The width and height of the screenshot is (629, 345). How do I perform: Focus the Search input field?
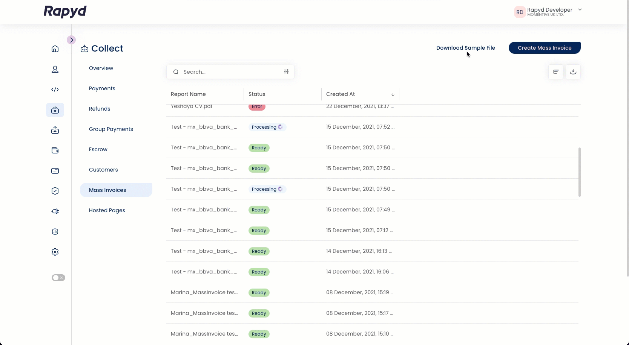pyautogui.click(x=230, y=72)
